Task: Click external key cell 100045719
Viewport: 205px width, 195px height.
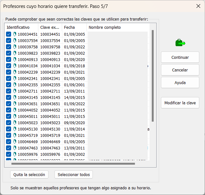Action: [x=50, y=135]
